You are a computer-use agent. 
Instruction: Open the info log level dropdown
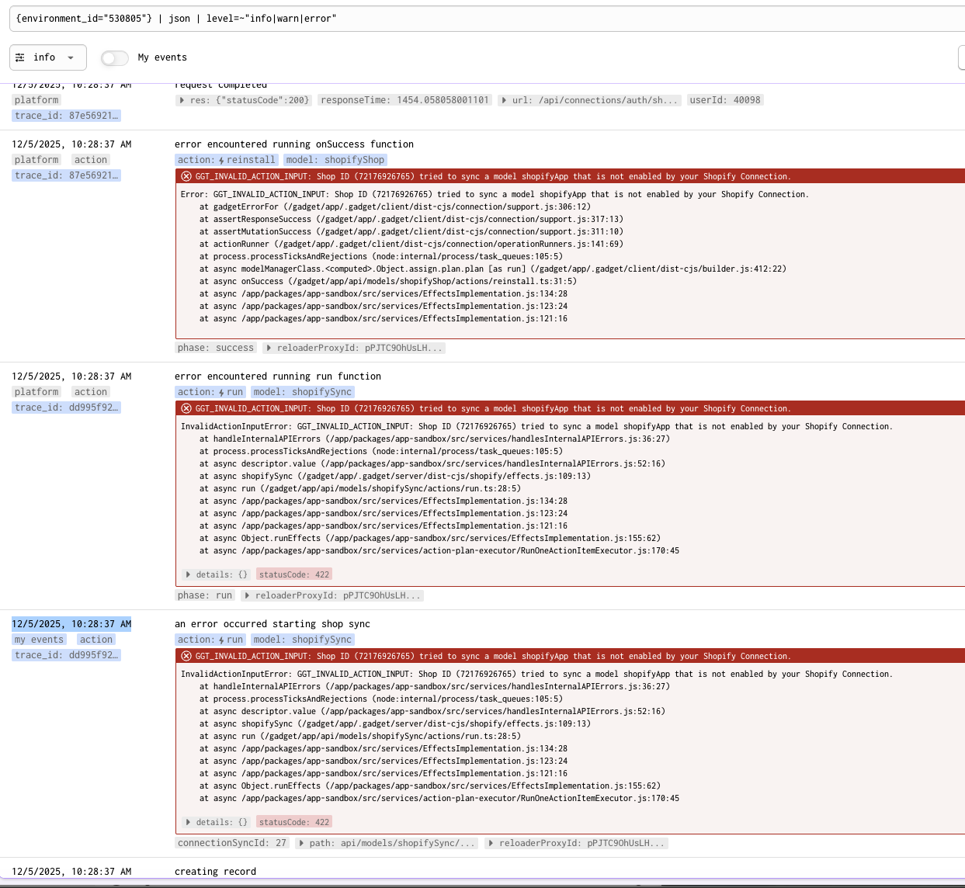click(x=47, y=57)
